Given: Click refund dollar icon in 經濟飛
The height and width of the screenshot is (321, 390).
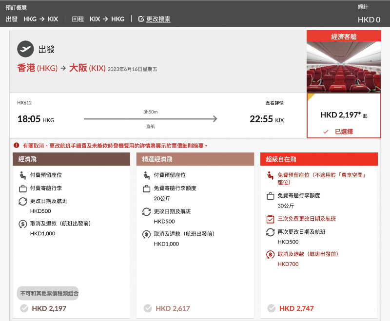Looking at the screenshot, I should coord(22,224).
